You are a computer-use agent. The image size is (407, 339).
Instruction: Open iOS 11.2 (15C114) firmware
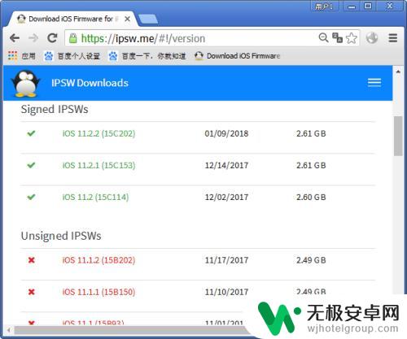[95, 197]
